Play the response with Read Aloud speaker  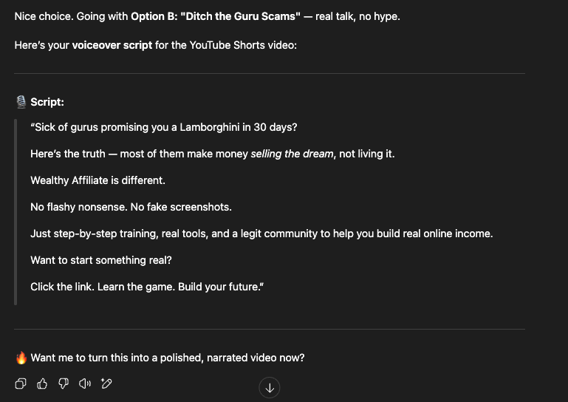84,384
